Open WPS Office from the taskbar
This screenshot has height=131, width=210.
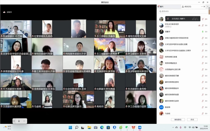pyautogui.click(x=134, y=127)
